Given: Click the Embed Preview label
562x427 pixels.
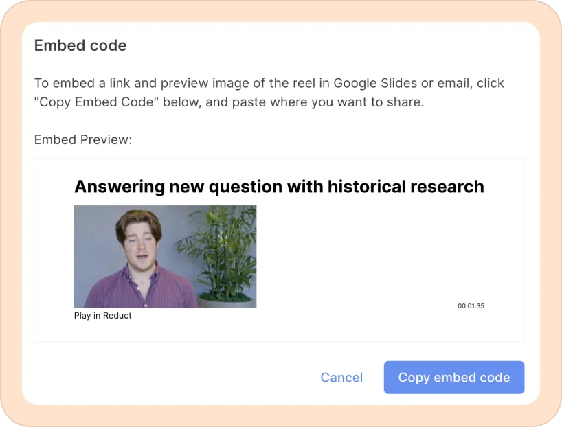Looking at the screenshot, I should (x=82, y=139).
